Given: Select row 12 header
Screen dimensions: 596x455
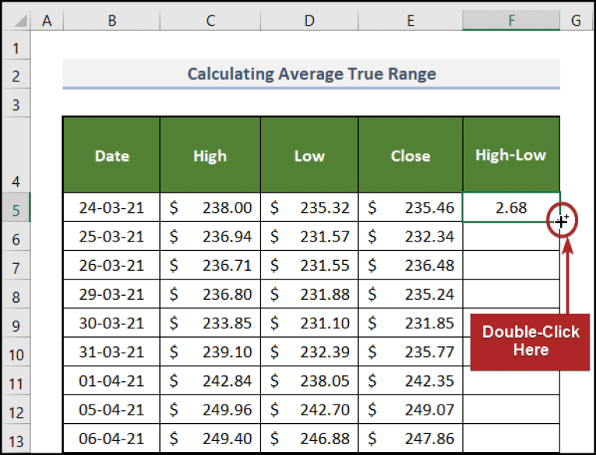Looking at the screenshot, I should coord(16,409).
